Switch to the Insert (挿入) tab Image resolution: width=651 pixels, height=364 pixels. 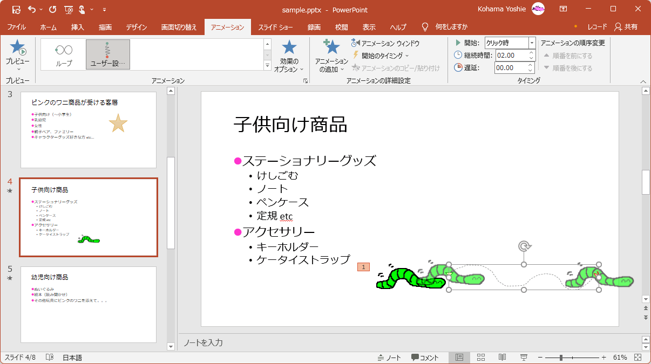click(x=78, y=27)
